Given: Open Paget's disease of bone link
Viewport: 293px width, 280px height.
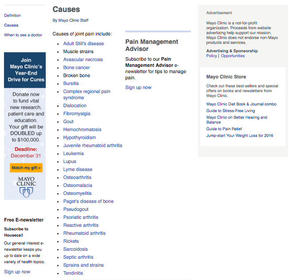Looking at the screenshot, I should point(88,201).
